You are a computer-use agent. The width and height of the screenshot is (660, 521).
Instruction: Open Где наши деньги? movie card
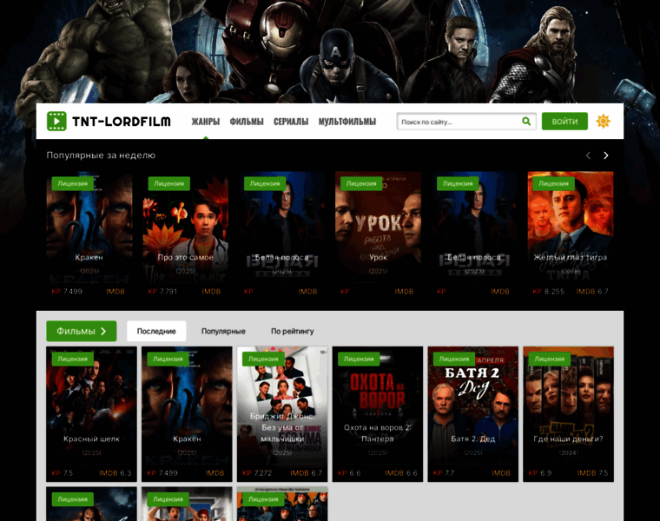pos(568,414)
